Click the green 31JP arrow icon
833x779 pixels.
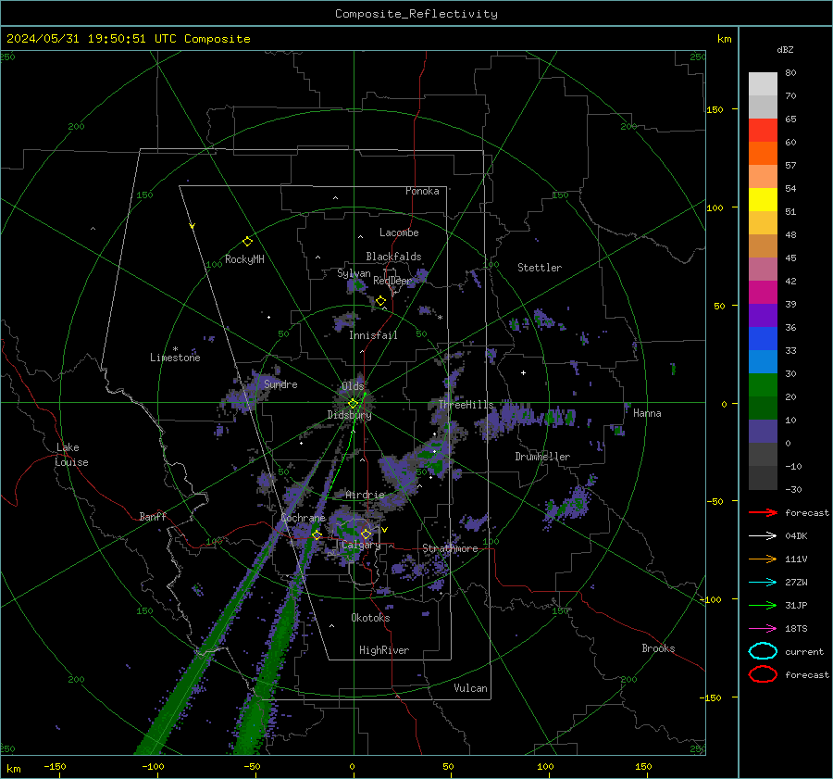[x=763, y=605]
